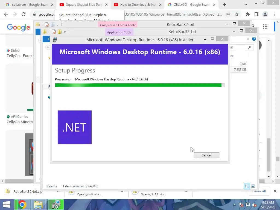
Task: Click the installer icon on the taskbar
Action: (x=56, y=205)
